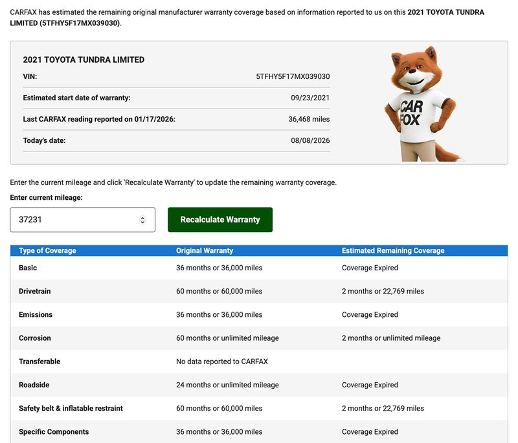518x443 pixels.
Task: Click Corrosion's 60 months or unlimited mileage
Action: 227,338
